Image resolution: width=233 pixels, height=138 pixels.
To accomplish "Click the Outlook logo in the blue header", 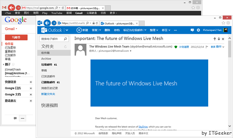I will [x=51, y=30].
